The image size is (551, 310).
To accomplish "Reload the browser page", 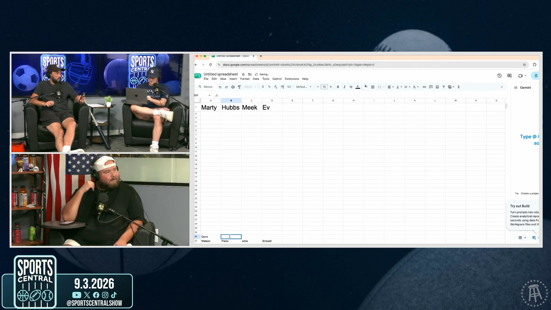I will (210, 65).
